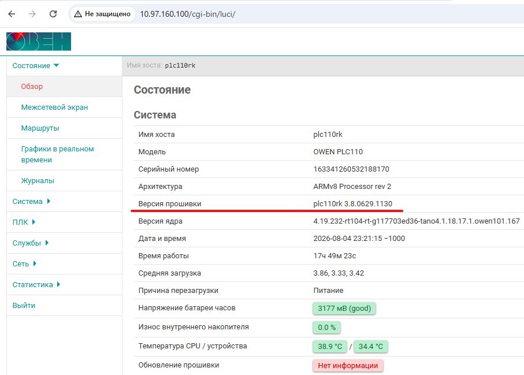Click the CPU temperature badge 38.9 °C
The image size is (524, 375).
coord(330,347)
